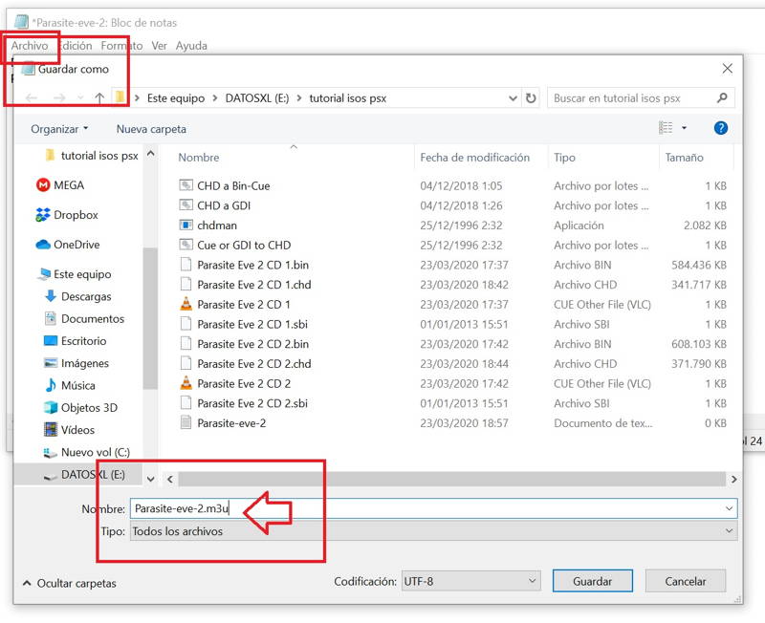Open Dropbox in the navigation pane
This screenshot has height=623, width=765.
click(75, 215)
